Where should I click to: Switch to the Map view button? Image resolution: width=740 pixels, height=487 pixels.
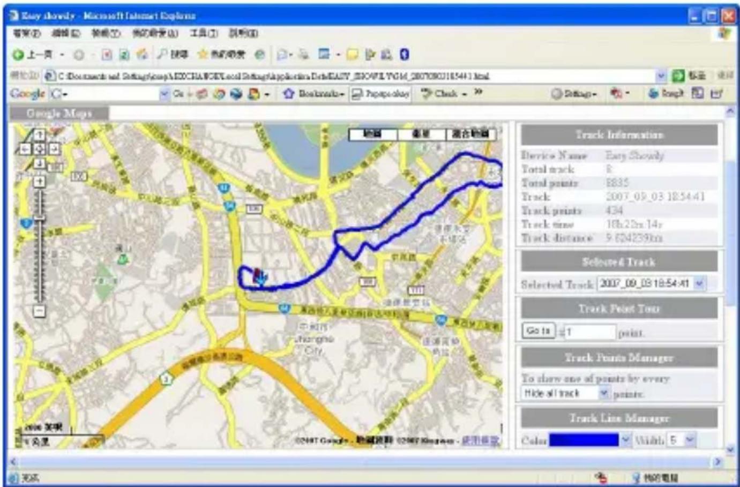click(x=373, y=134)
